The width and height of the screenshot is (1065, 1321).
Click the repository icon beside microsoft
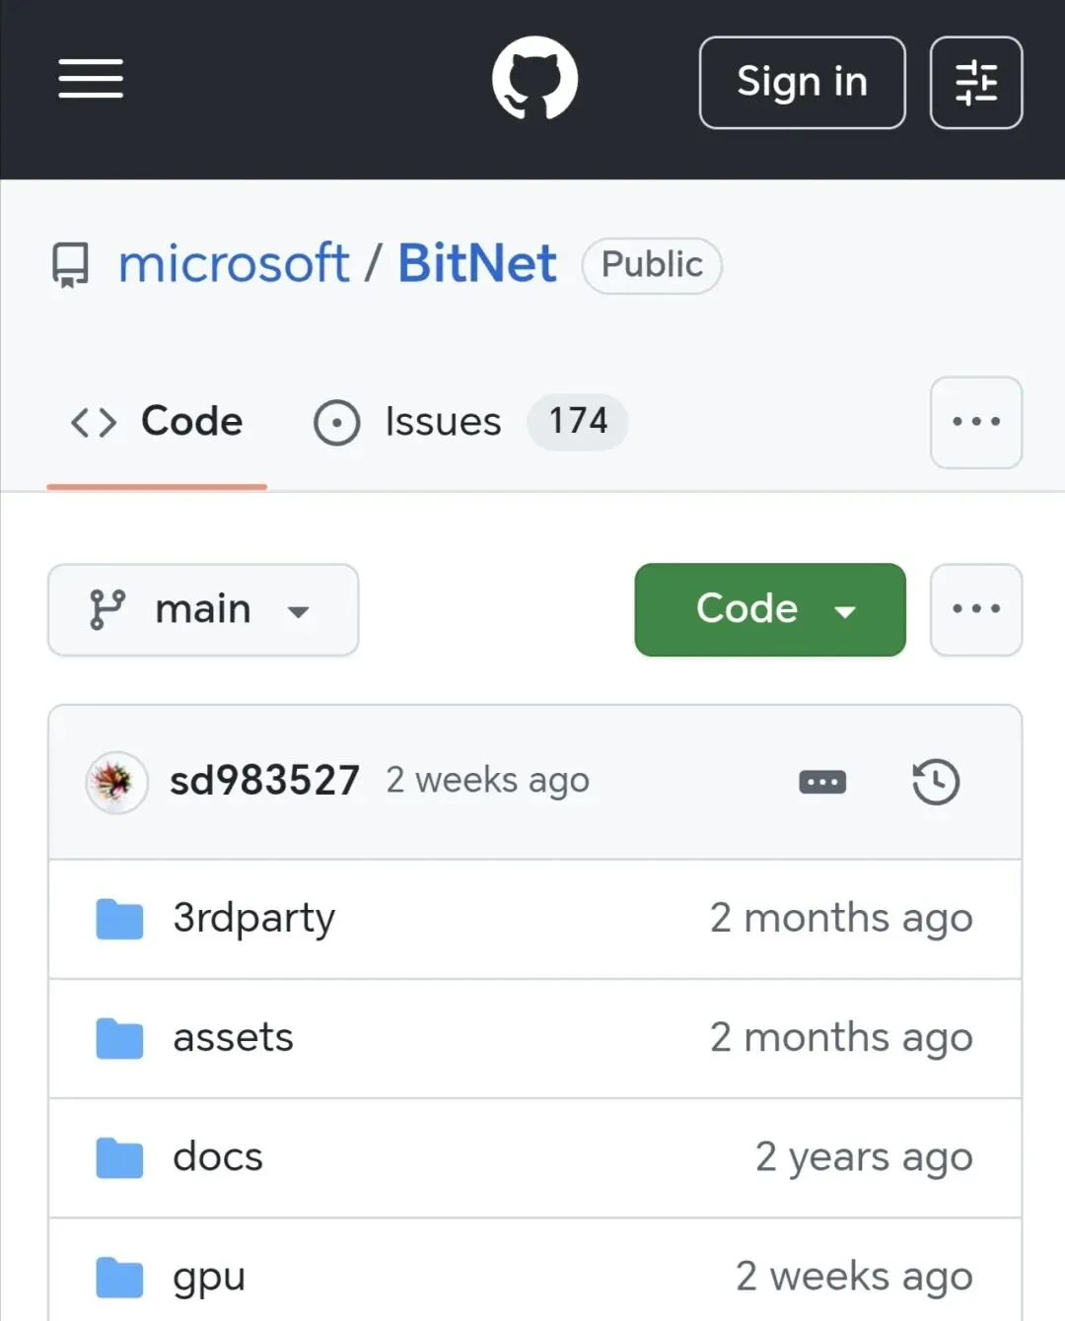pyautogui.click(x=70, y=265)
